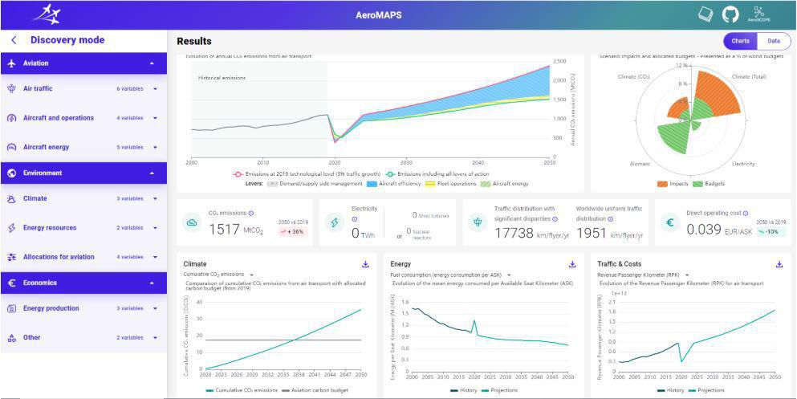
Task: Open the Energy production variables
Action: coord(83,308)
